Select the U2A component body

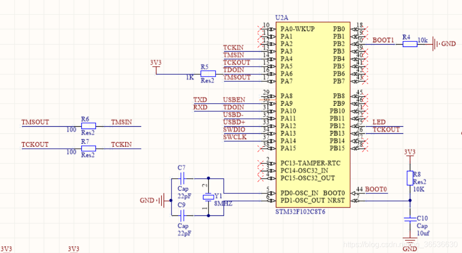pos(313,115)
